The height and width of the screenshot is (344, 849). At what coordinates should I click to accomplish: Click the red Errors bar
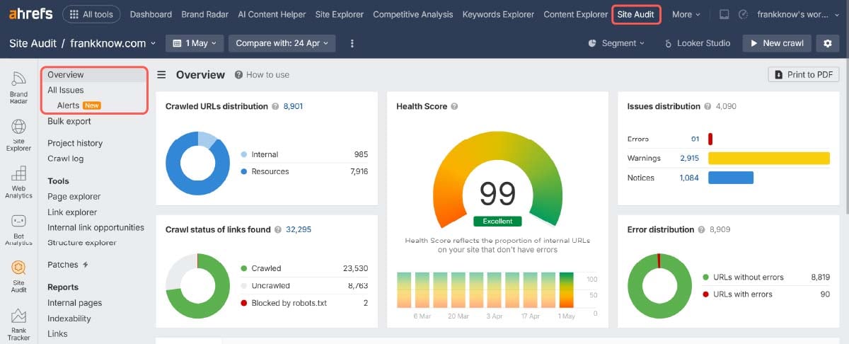click(x=710, y=139)
